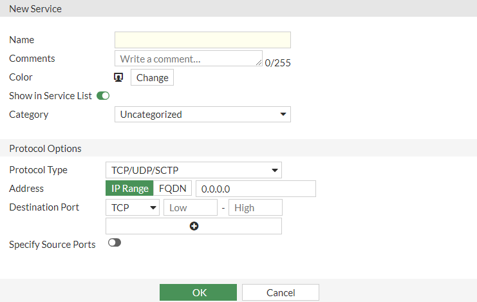
Task: Click the plus icon to add port
Action: click(194, 226)
